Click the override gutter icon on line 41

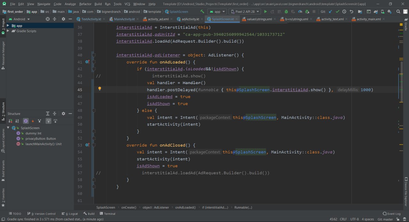pos(87,62)
